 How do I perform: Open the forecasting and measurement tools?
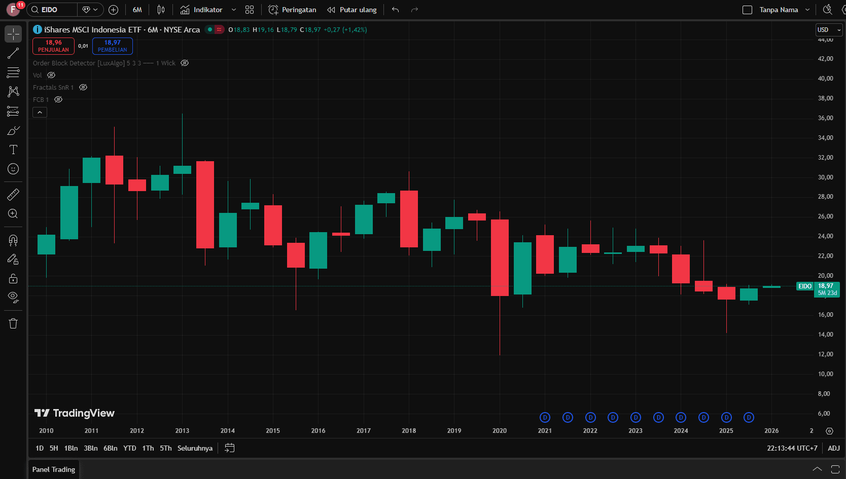[x=13, y=111]
